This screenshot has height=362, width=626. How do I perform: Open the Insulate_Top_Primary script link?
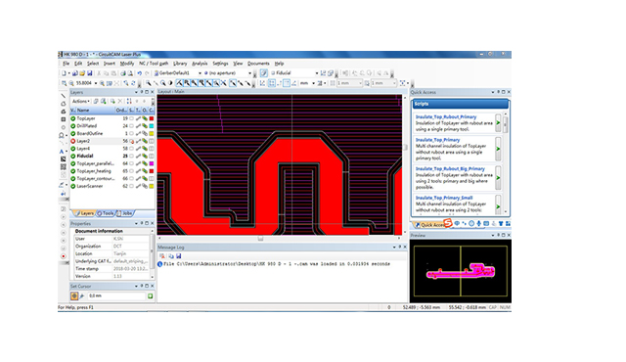pos(437,140)
